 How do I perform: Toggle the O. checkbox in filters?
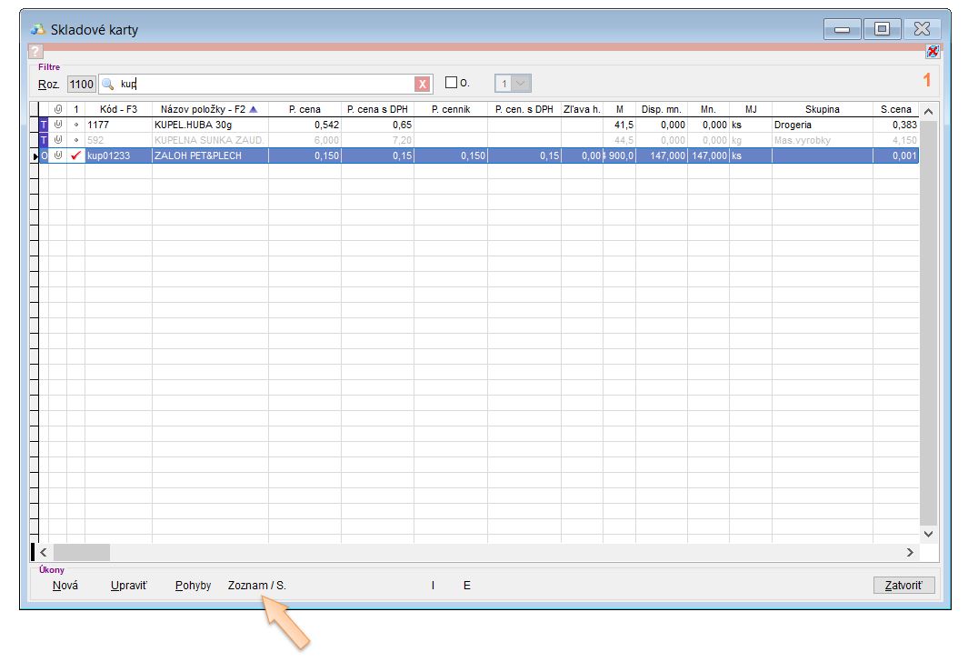click(451, 84)
